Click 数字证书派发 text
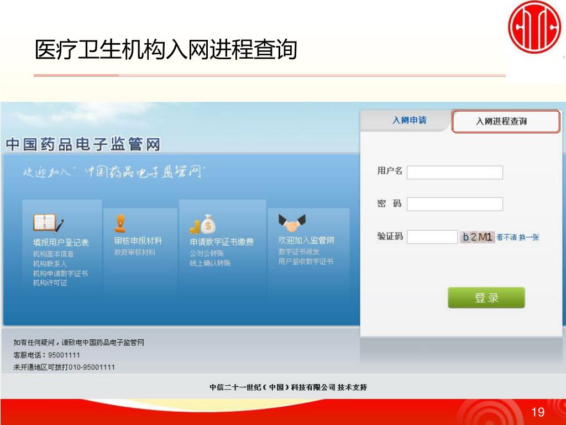The height and width of the screenshot is (425, 566). (298, 252)
